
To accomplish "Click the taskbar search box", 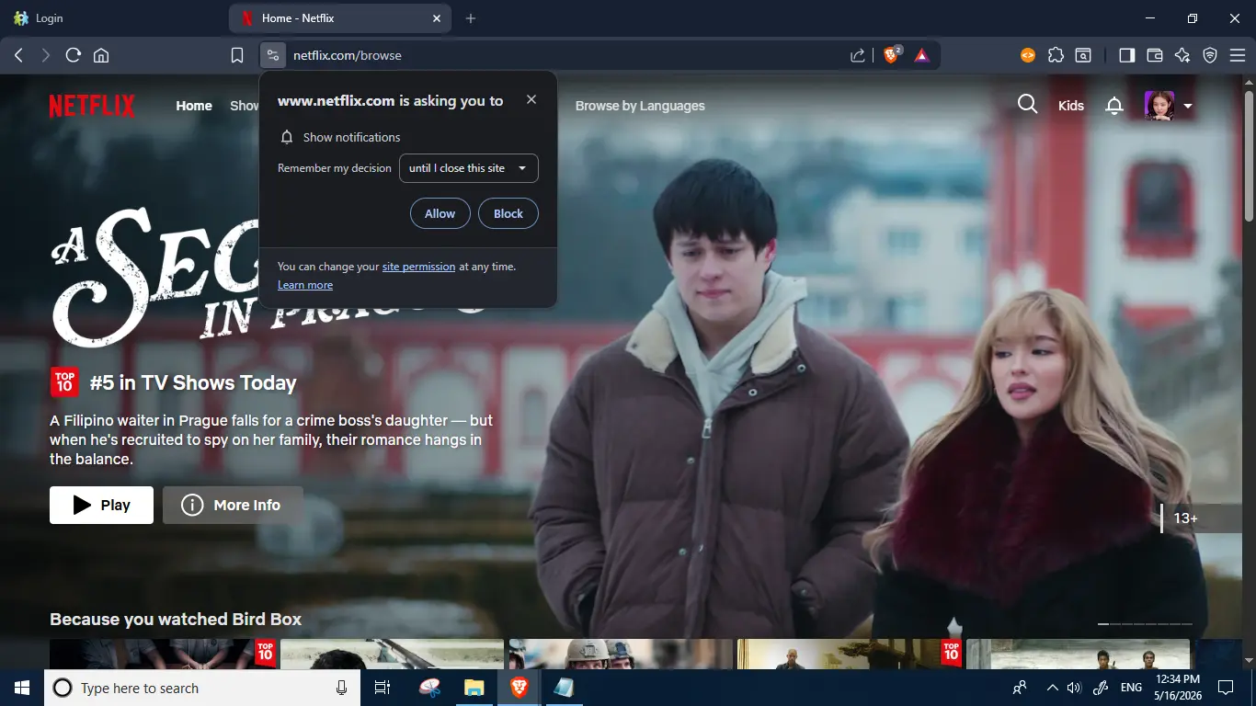I will [x=202, y=688].
